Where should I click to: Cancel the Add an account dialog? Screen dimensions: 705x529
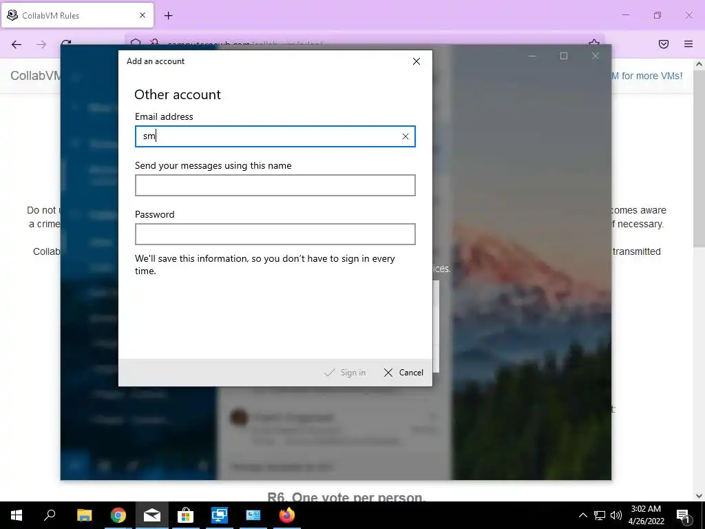(x=403, y=373)
